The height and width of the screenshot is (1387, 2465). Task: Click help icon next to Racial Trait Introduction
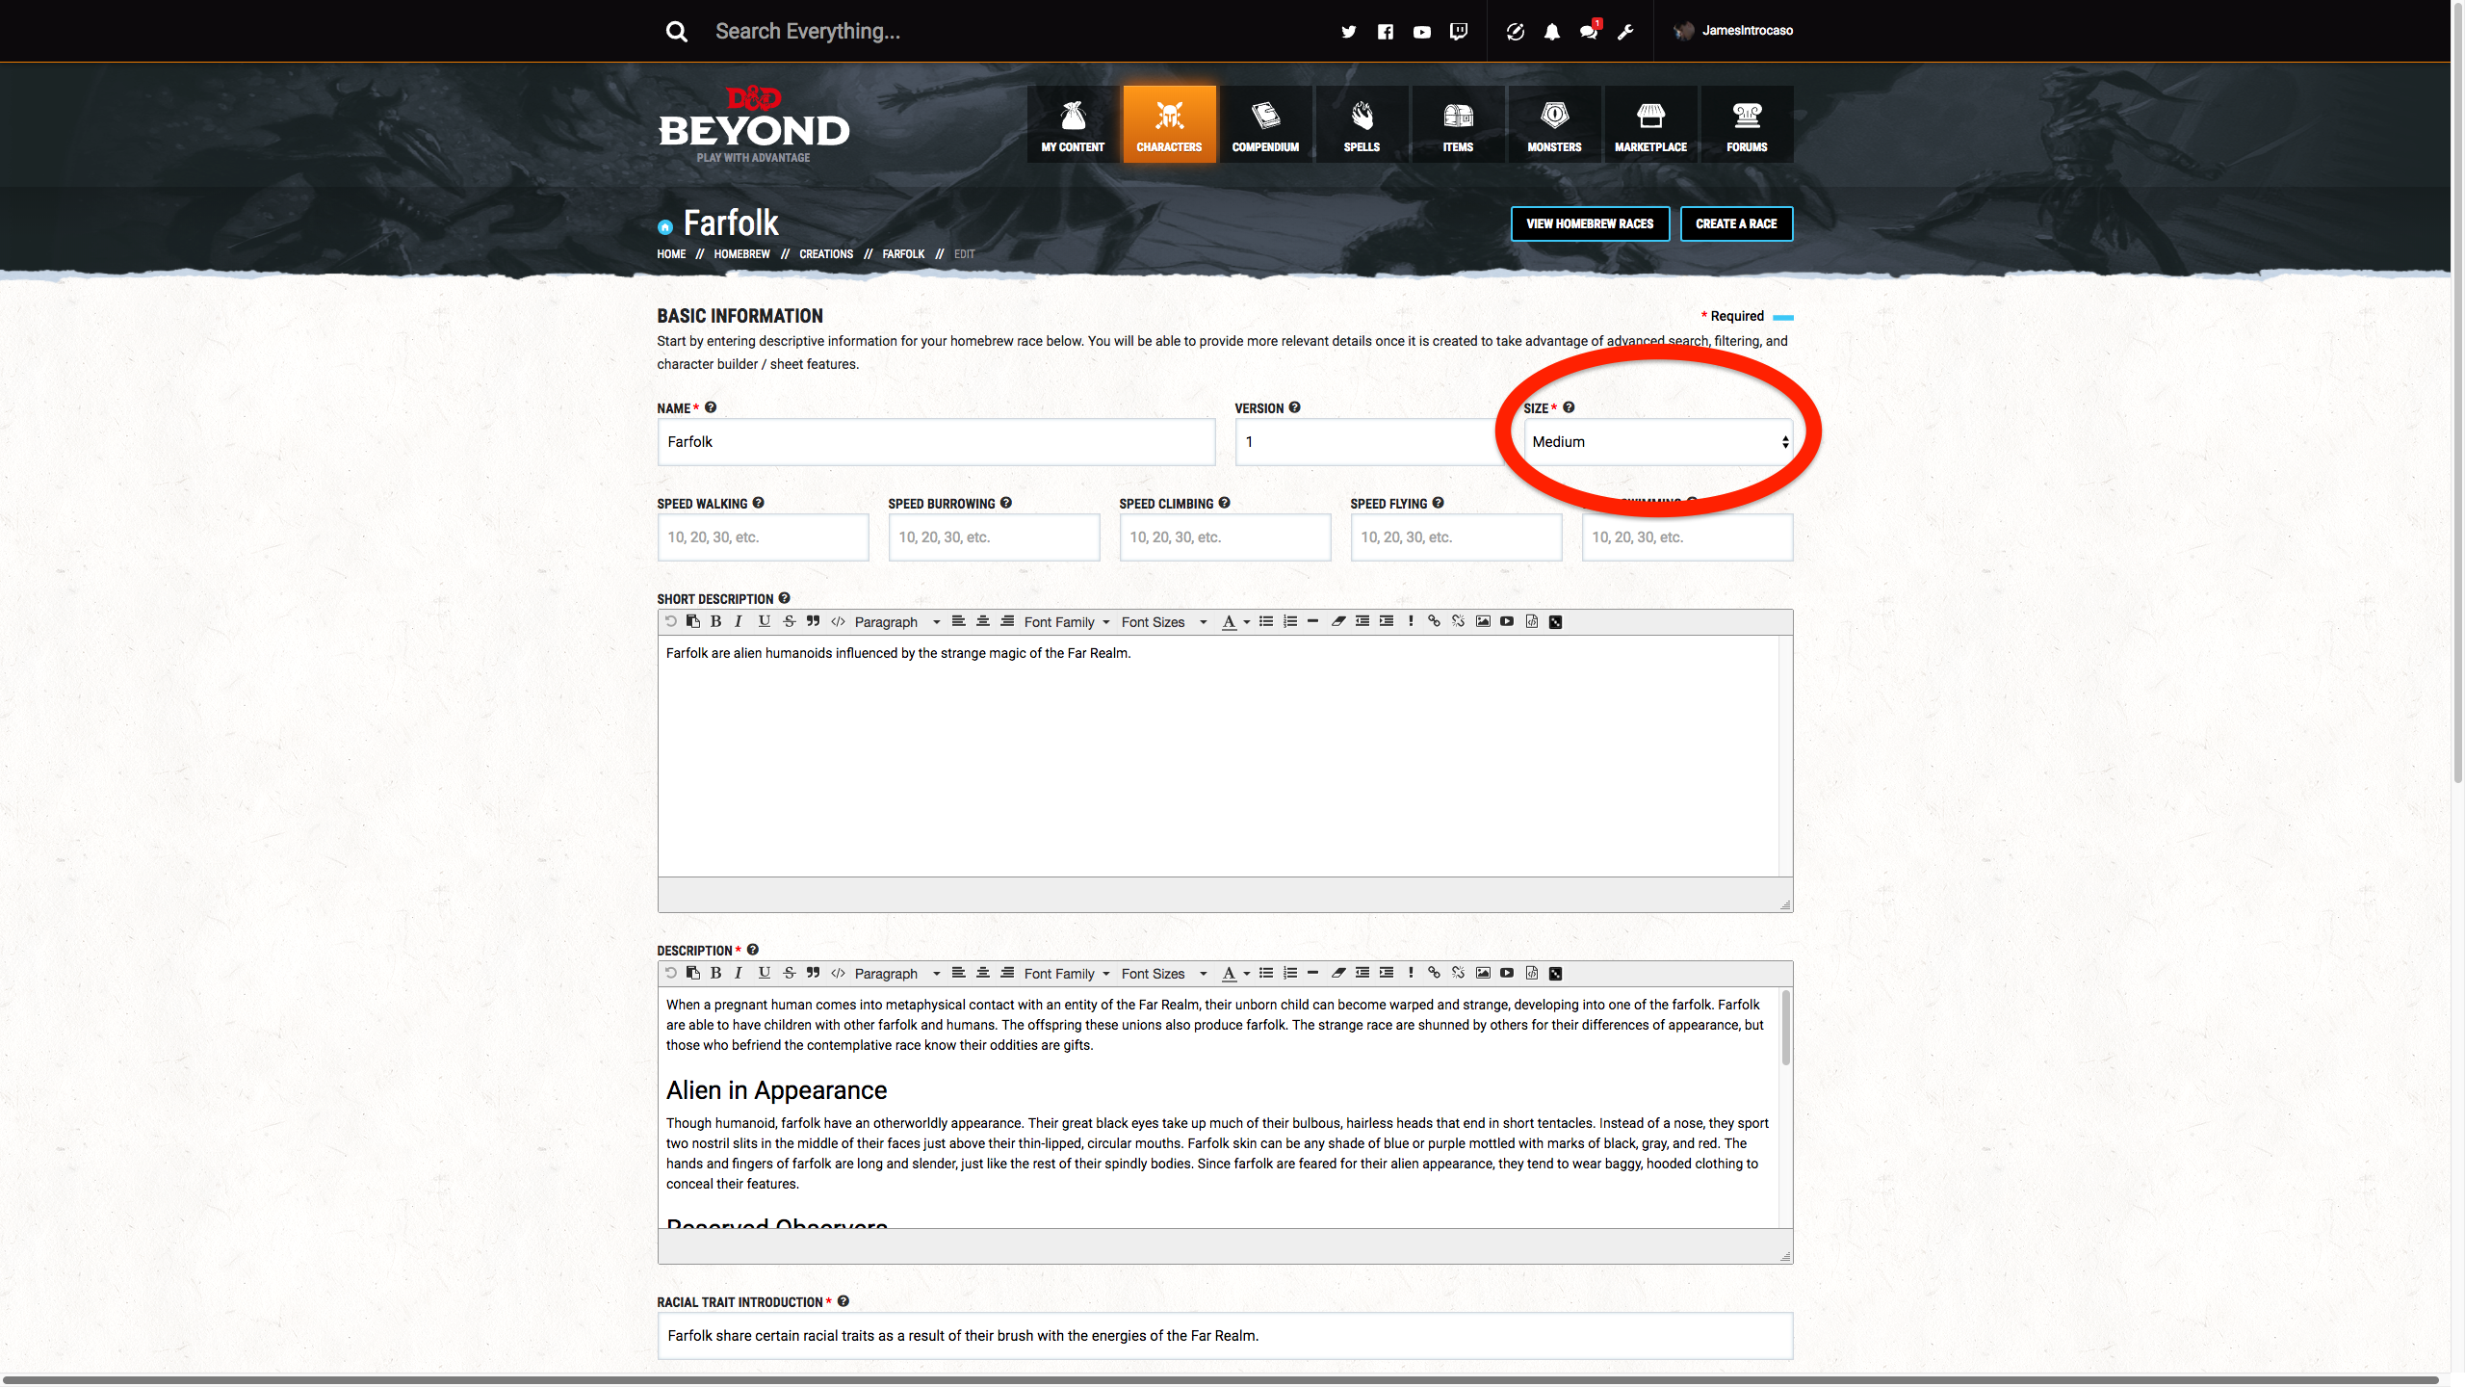(843, 1301)
